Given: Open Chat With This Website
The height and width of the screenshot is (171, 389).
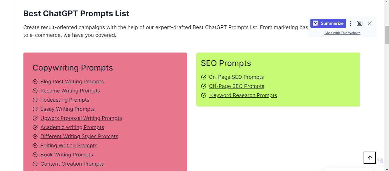Looking at the screenshot, I should 342,33.
